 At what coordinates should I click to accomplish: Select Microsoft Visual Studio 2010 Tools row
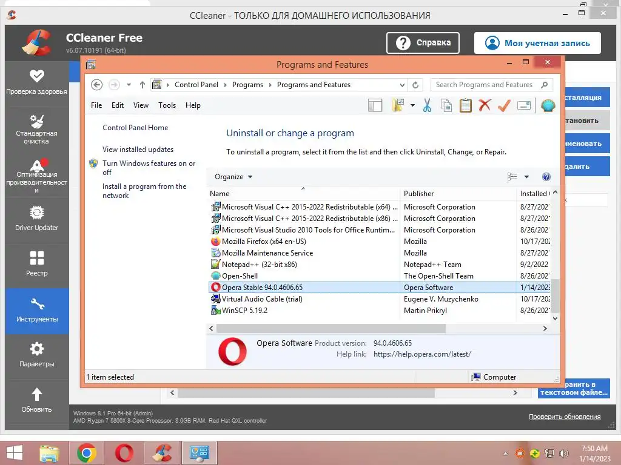(379, 229)
